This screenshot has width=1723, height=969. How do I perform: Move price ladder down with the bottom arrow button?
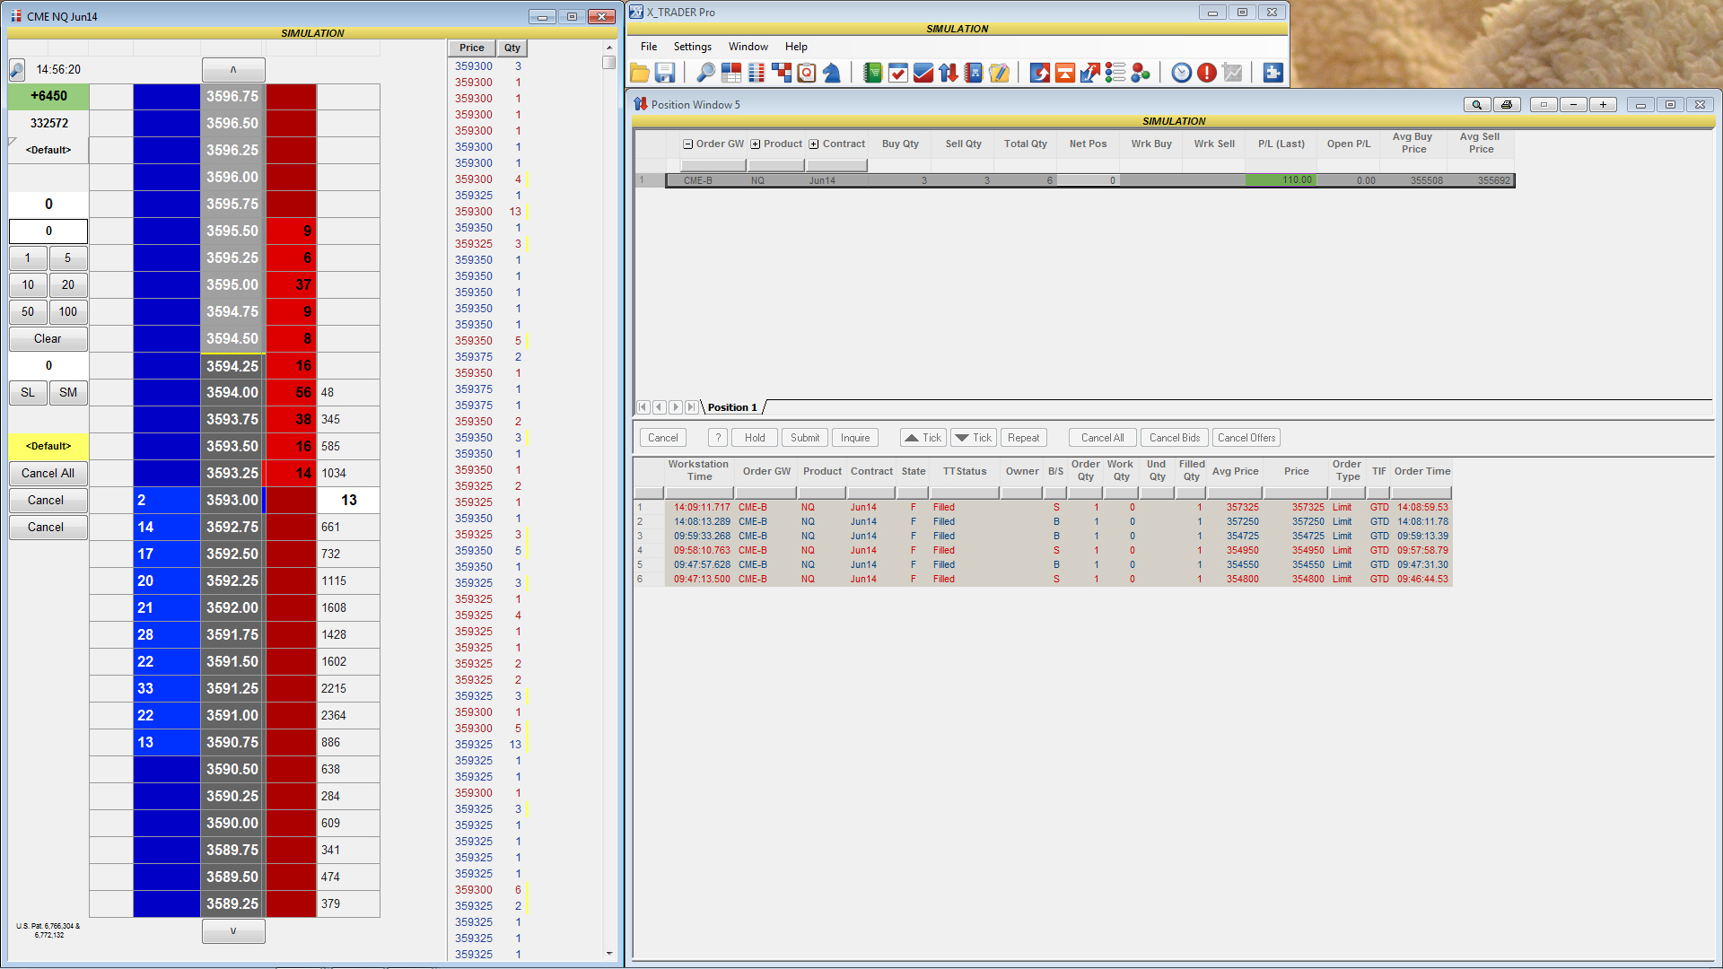coord(233,931)
